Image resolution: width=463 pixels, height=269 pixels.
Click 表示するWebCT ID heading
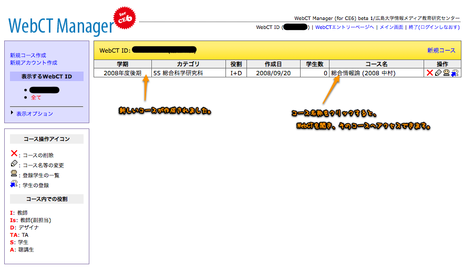coord(47,76)
